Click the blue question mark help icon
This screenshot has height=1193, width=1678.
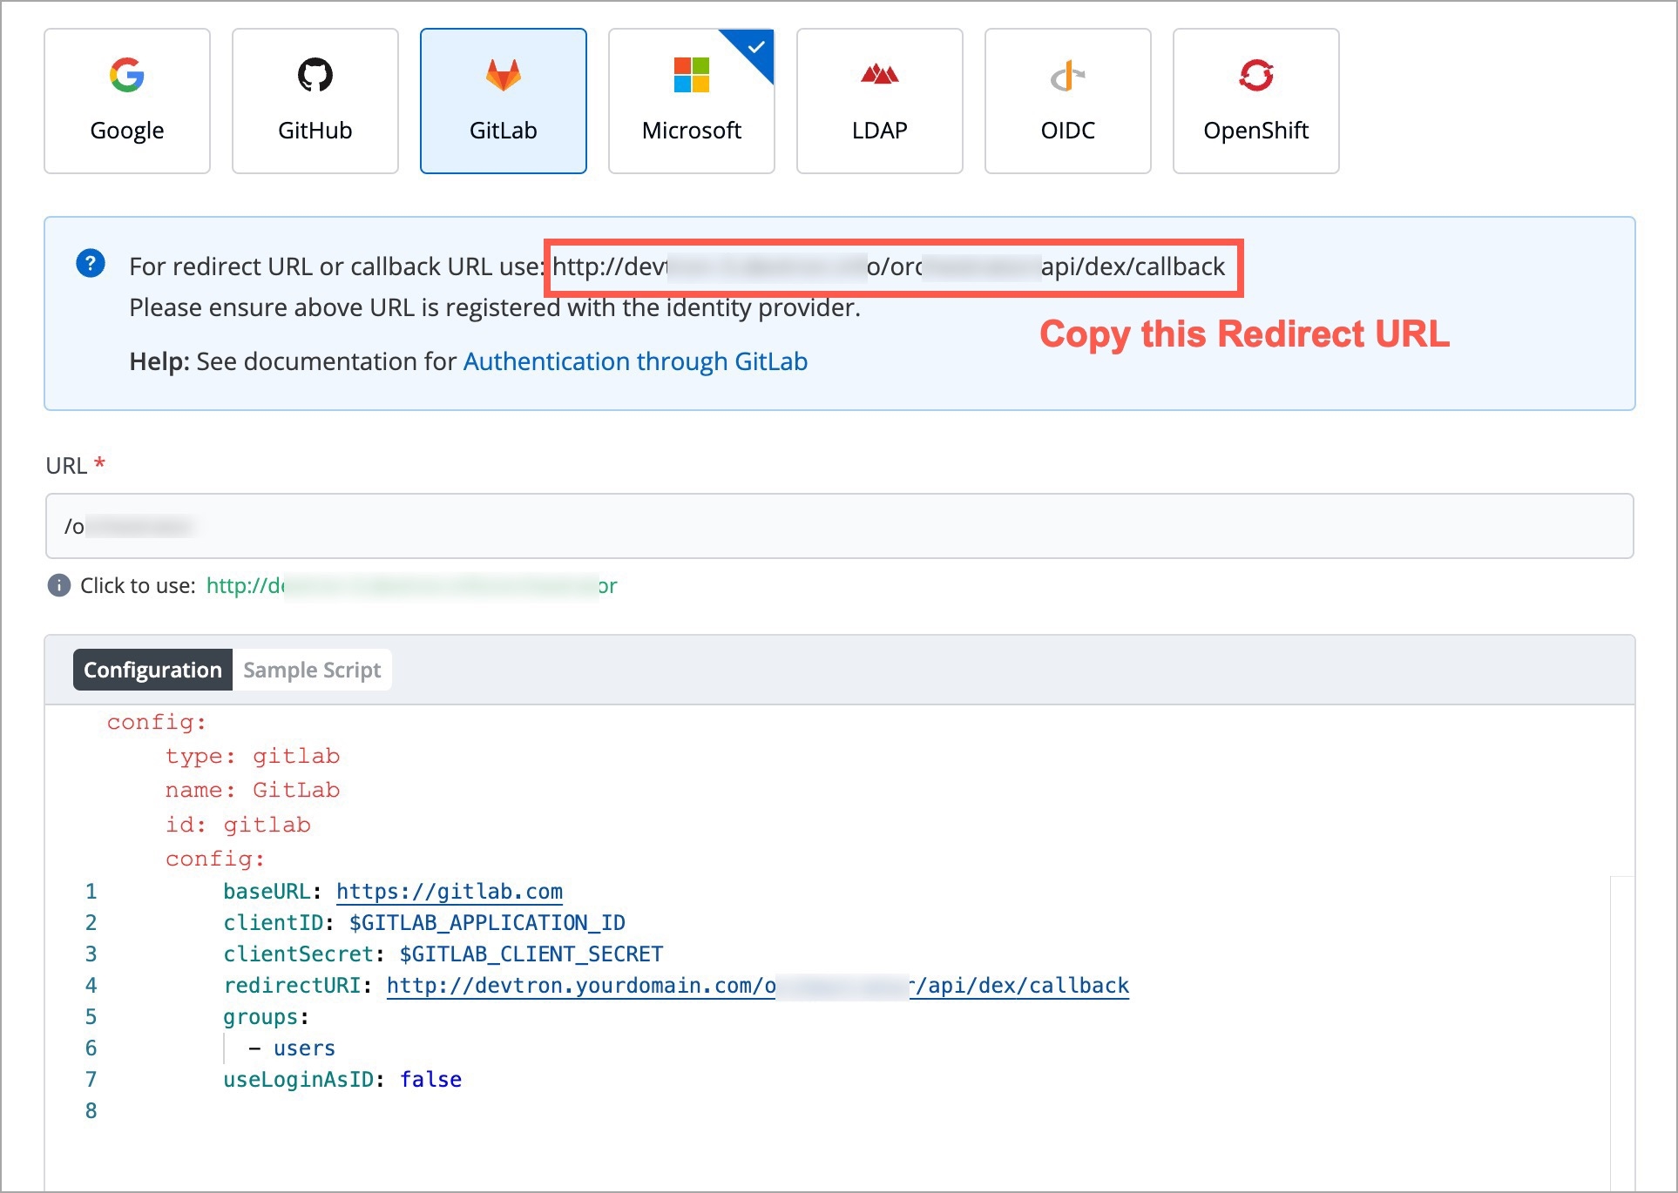click(x=91, y=263)
